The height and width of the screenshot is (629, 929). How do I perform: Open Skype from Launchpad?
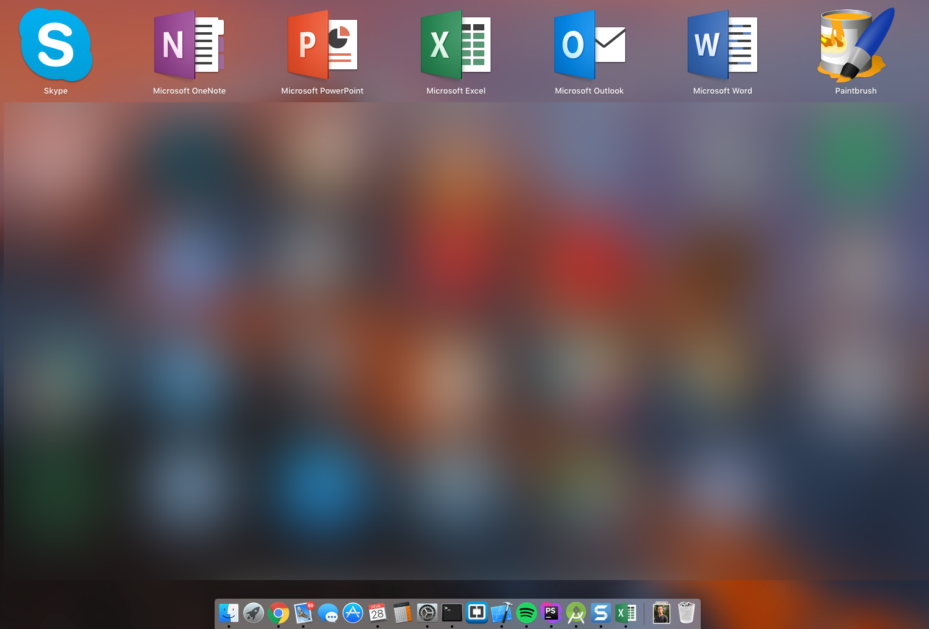pos(56,45)
